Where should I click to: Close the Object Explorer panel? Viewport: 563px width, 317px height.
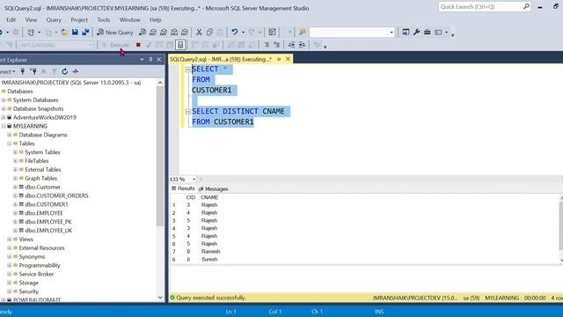[x=159, y=59]
